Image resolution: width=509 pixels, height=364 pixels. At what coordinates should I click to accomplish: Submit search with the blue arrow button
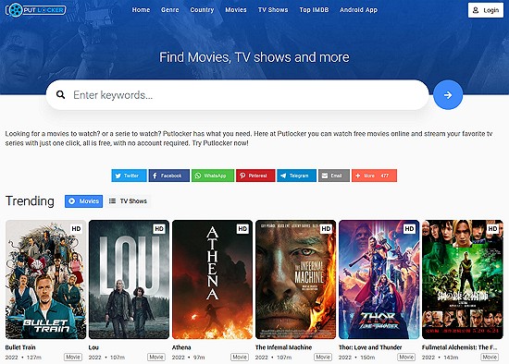click(448, 94)
